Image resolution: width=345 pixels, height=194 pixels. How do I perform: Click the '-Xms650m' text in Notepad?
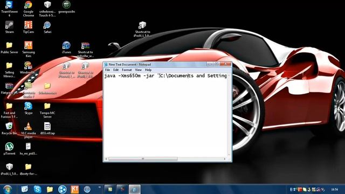tap(129, 75)
